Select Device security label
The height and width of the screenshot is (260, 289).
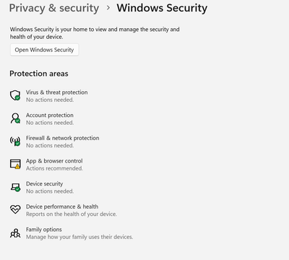tap(44, 183)
